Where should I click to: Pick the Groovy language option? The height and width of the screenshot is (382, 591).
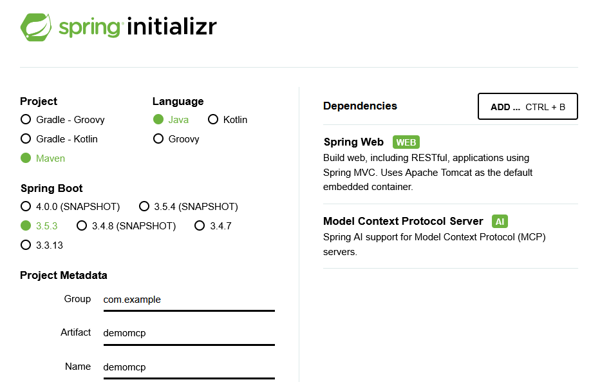pyautogui.click(x=158, y=138)
